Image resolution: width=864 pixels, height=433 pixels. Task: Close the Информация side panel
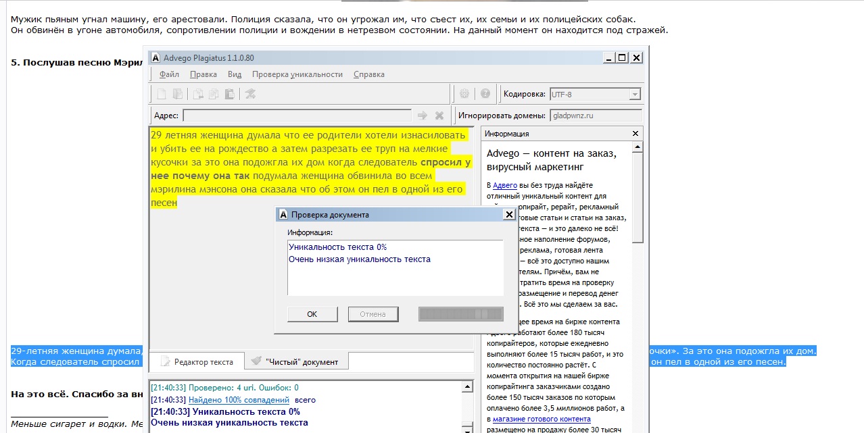point(635,134)
